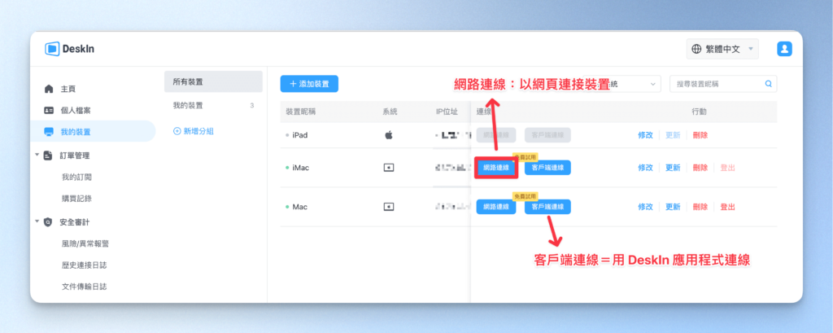This screenshot has height=333, width=833.
Task: Click the IP位址 column header
Action: click(x=447, y=112)
